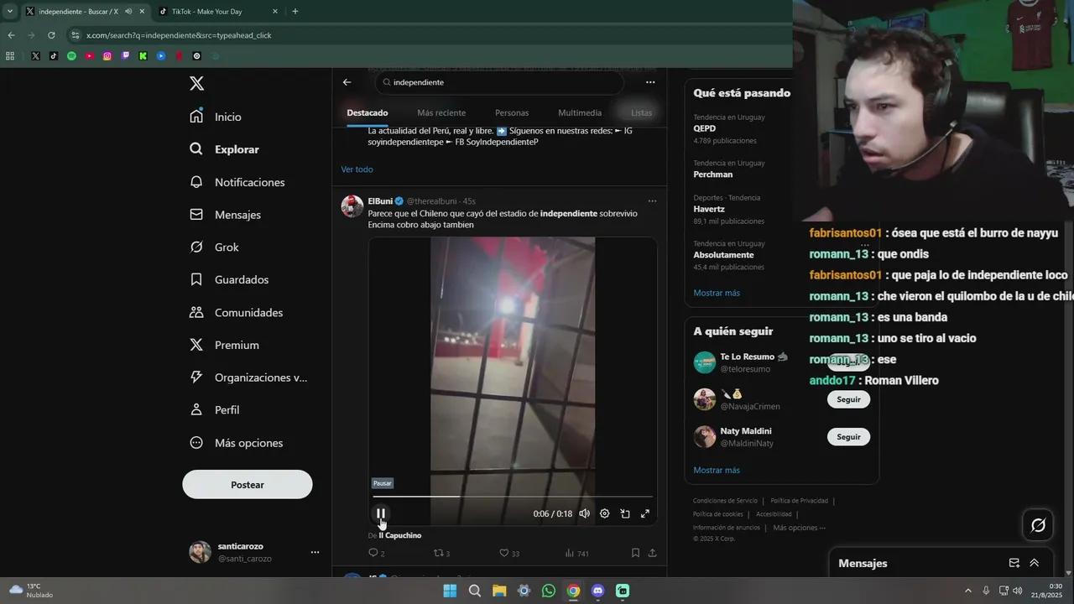Compose new message in Mensajes drawer
The image size is (1074, 604).
[1014, 563]
